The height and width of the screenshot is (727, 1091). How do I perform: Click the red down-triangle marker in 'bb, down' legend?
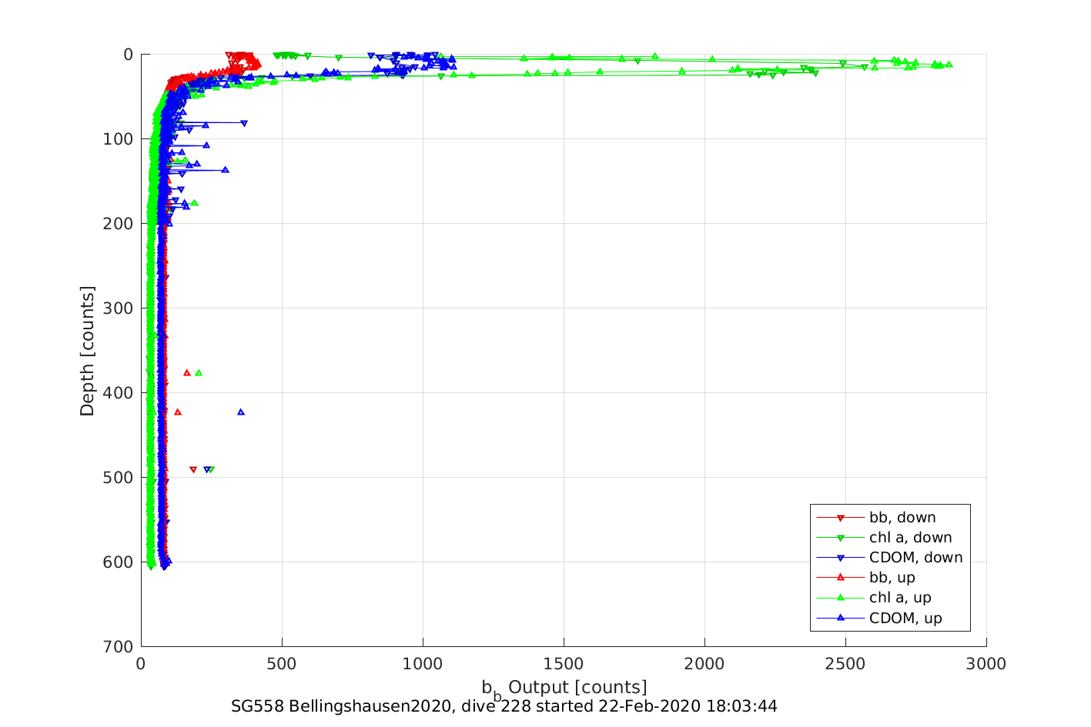pyautogui.click(x=841, y=518)
